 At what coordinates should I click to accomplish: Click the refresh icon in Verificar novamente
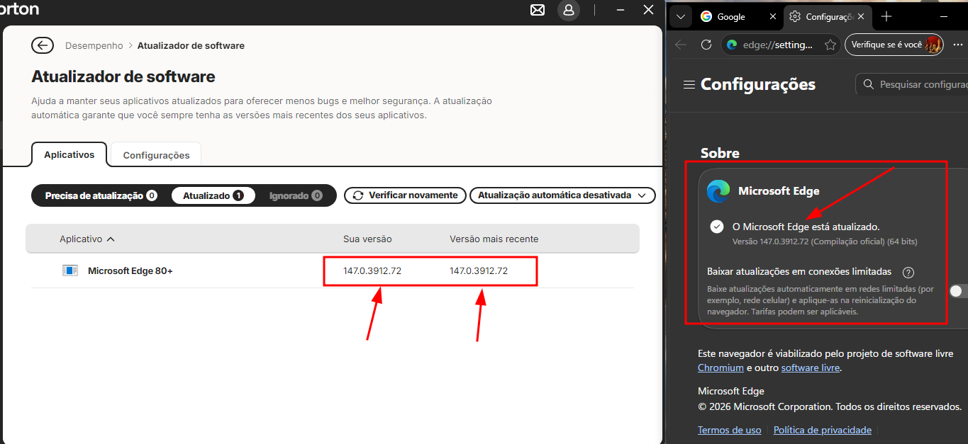358,195
